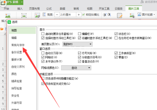Toggle 双击标签关闭文档 checkbox
This screenshot has height=110, width=157.
point(43,84)
